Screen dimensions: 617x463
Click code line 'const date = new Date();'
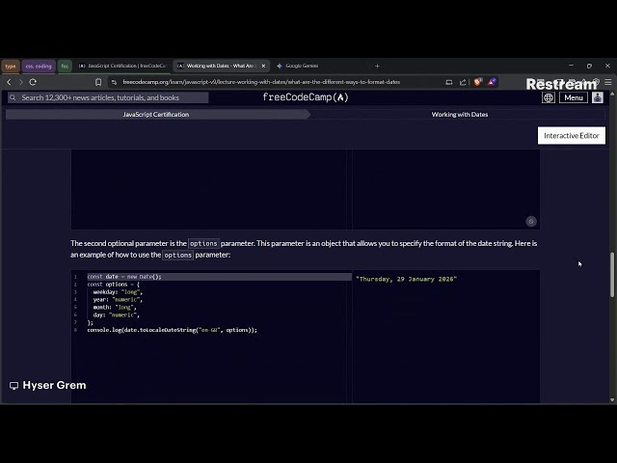point(124,277)
